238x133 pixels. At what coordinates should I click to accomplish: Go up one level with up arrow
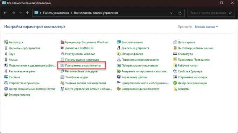(x=27, y=13)
